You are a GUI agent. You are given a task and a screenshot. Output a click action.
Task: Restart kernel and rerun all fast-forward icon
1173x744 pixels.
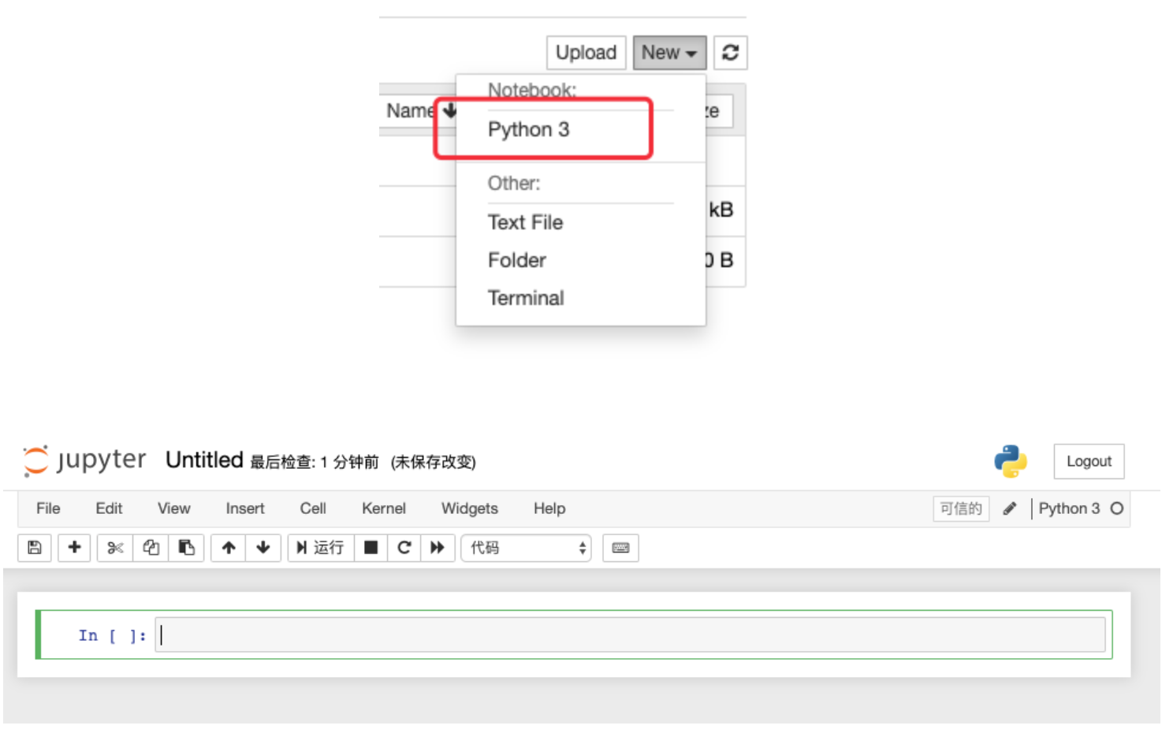(x=438, y=548)
